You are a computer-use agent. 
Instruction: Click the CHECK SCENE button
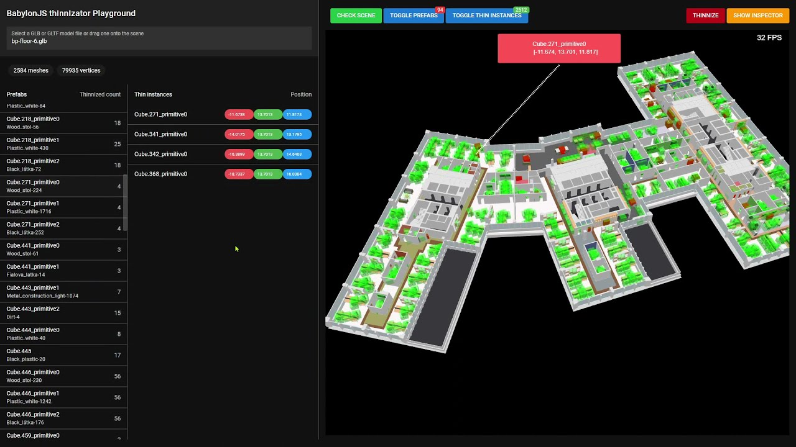click(x=356, y=16)
